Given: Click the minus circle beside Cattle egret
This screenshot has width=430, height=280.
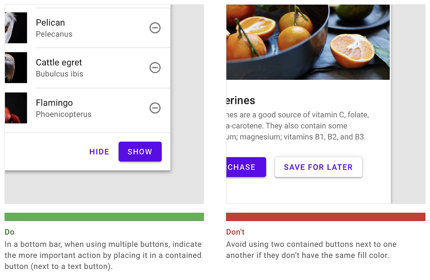Looking at the screenshot, I should point(155,68).
